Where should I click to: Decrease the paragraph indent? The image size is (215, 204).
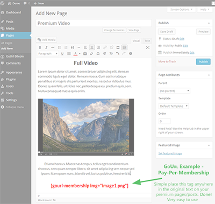pyautogui.click(x=104, y=54)
